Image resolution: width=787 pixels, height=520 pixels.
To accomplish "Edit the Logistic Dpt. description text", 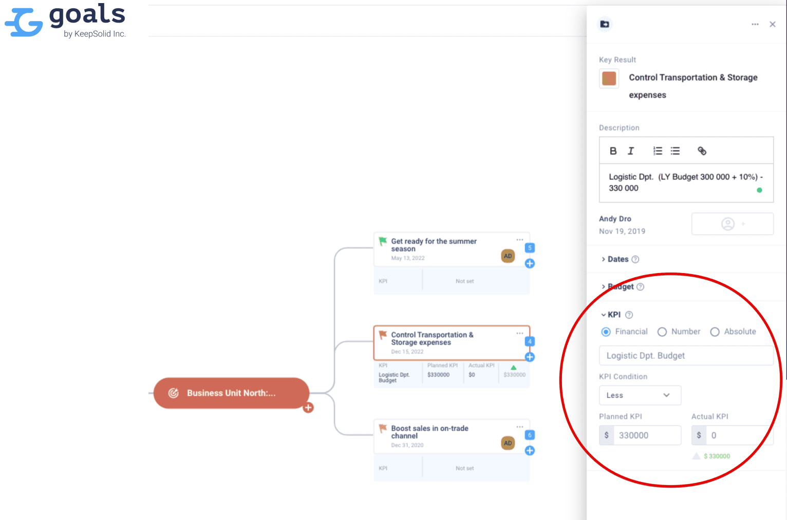I will click(686, 183).
